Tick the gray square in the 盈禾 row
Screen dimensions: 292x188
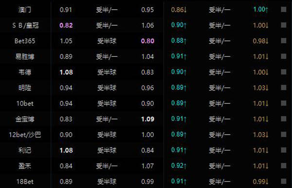[283, 166]
